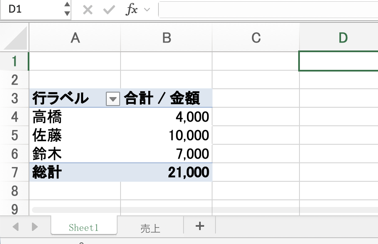Expand the fx function dropdown chevron
The height and width of the screenshot is (244, 378).
pyautogui.click(x=147, y=10)
